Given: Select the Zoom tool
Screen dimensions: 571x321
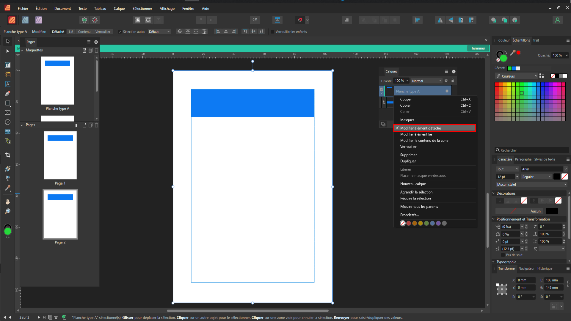Looking at the screenshot, I should [8, 211].
